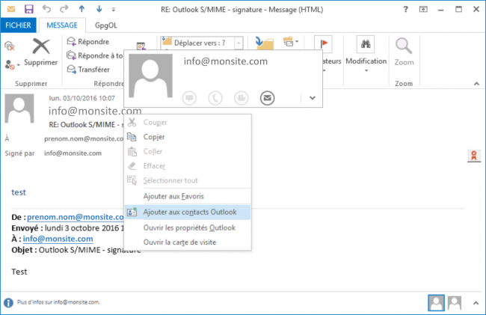Choose Ajouter aux contacts Outlook

pyautogui.click(x=188, y=212)
